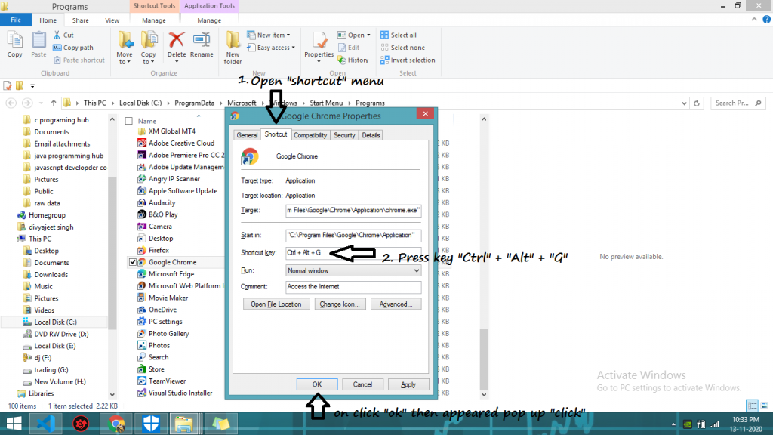Open Help with the question mark icon
Image resolution: width=773 pixels, height=435 pixels.
coord(767,19)
